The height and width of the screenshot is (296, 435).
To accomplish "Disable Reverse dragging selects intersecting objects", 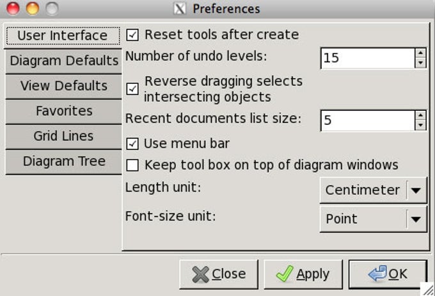I will click(132, 89).
